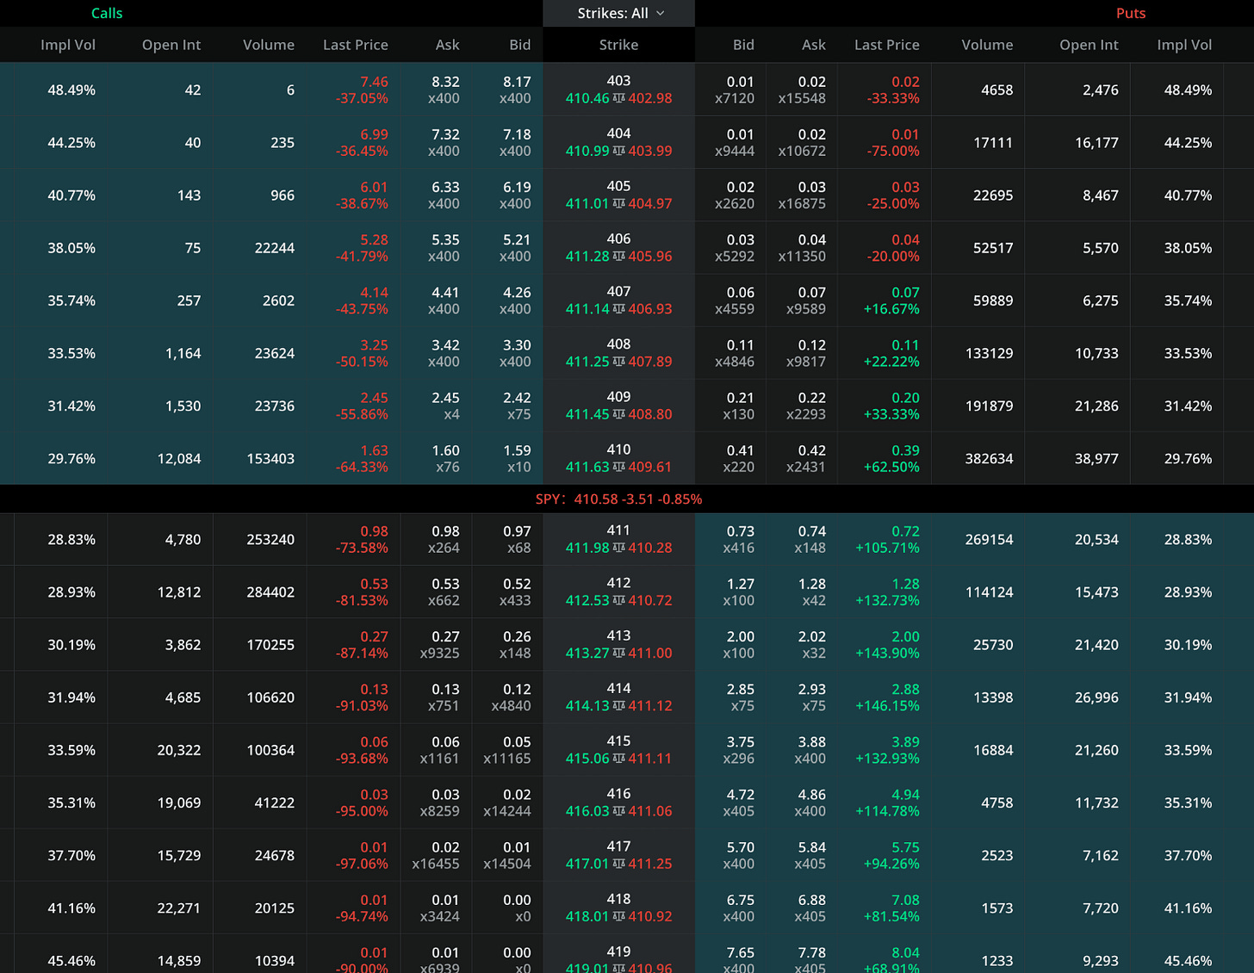The width and height of the screenshot is (1254, 973).
Task: Click the 417 call ask 0.02 x16455
Action: point(436,856)
